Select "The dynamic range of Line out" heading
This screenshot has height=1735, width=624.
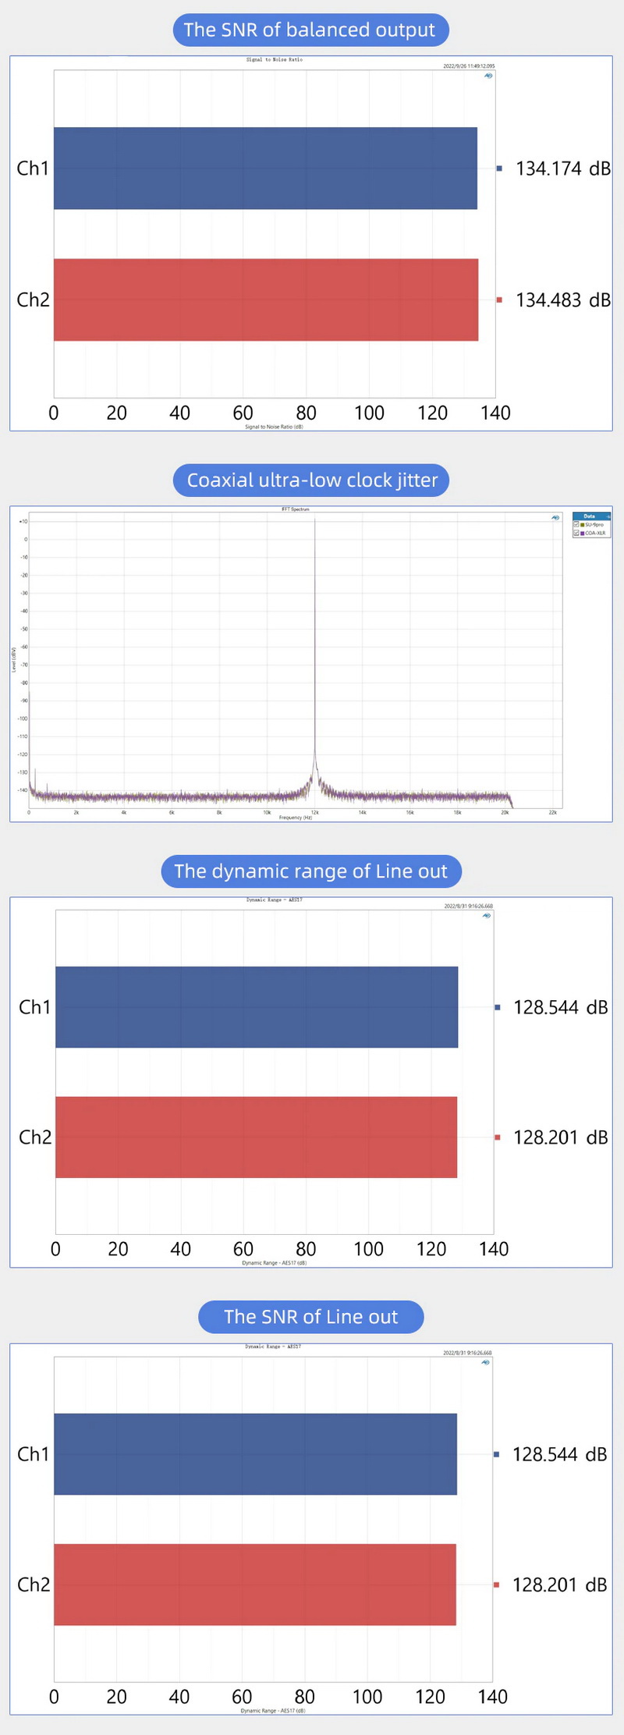[310, 871]
